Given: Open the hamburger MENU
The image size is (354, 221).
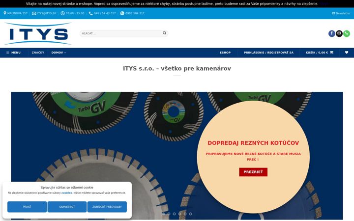Looking at the screenshot, I should coord(14,53).
